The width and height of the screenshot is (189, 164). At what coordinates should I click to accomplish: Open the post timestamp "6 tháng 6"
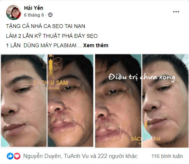[x=34, y=15]
